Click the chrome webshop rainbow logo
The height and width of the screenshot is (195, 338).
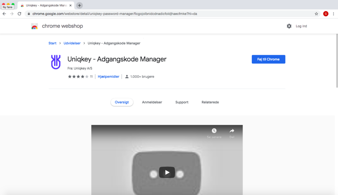(34, 26)
